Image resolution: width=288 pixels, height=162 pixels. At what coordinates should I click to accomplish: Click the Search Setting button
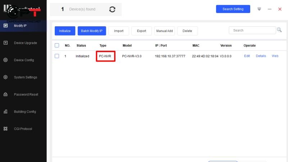(233, 9)
